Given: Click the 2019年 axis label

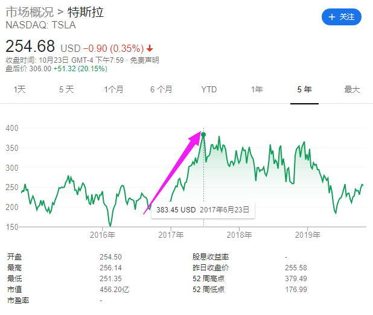Looking at the screenshot, I should tap(308, 235).
